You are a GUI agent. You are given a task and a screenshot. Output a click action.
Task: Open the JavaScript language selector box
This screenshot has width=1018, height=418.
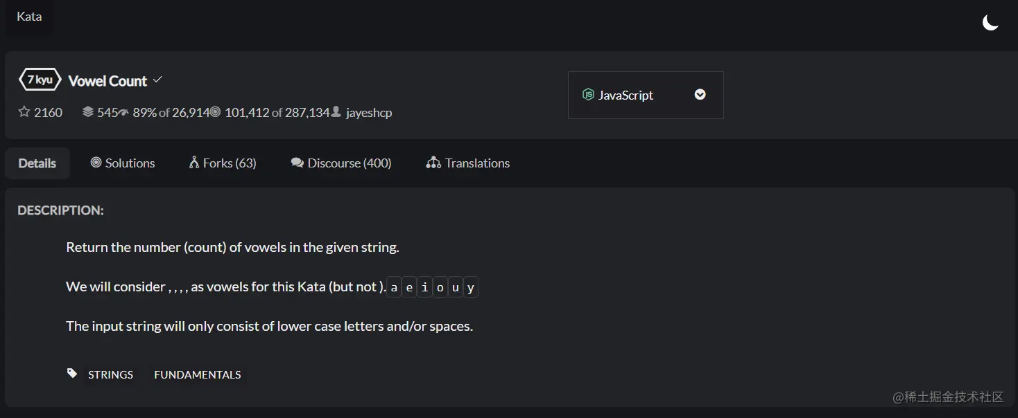[x=646, y=95]
